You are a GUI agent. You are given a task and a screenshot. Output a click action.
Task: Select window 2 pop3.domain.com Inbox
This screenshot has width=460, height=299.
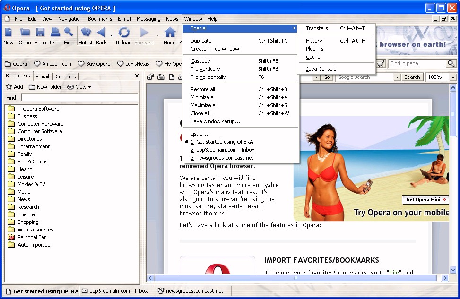click(240, 149)
